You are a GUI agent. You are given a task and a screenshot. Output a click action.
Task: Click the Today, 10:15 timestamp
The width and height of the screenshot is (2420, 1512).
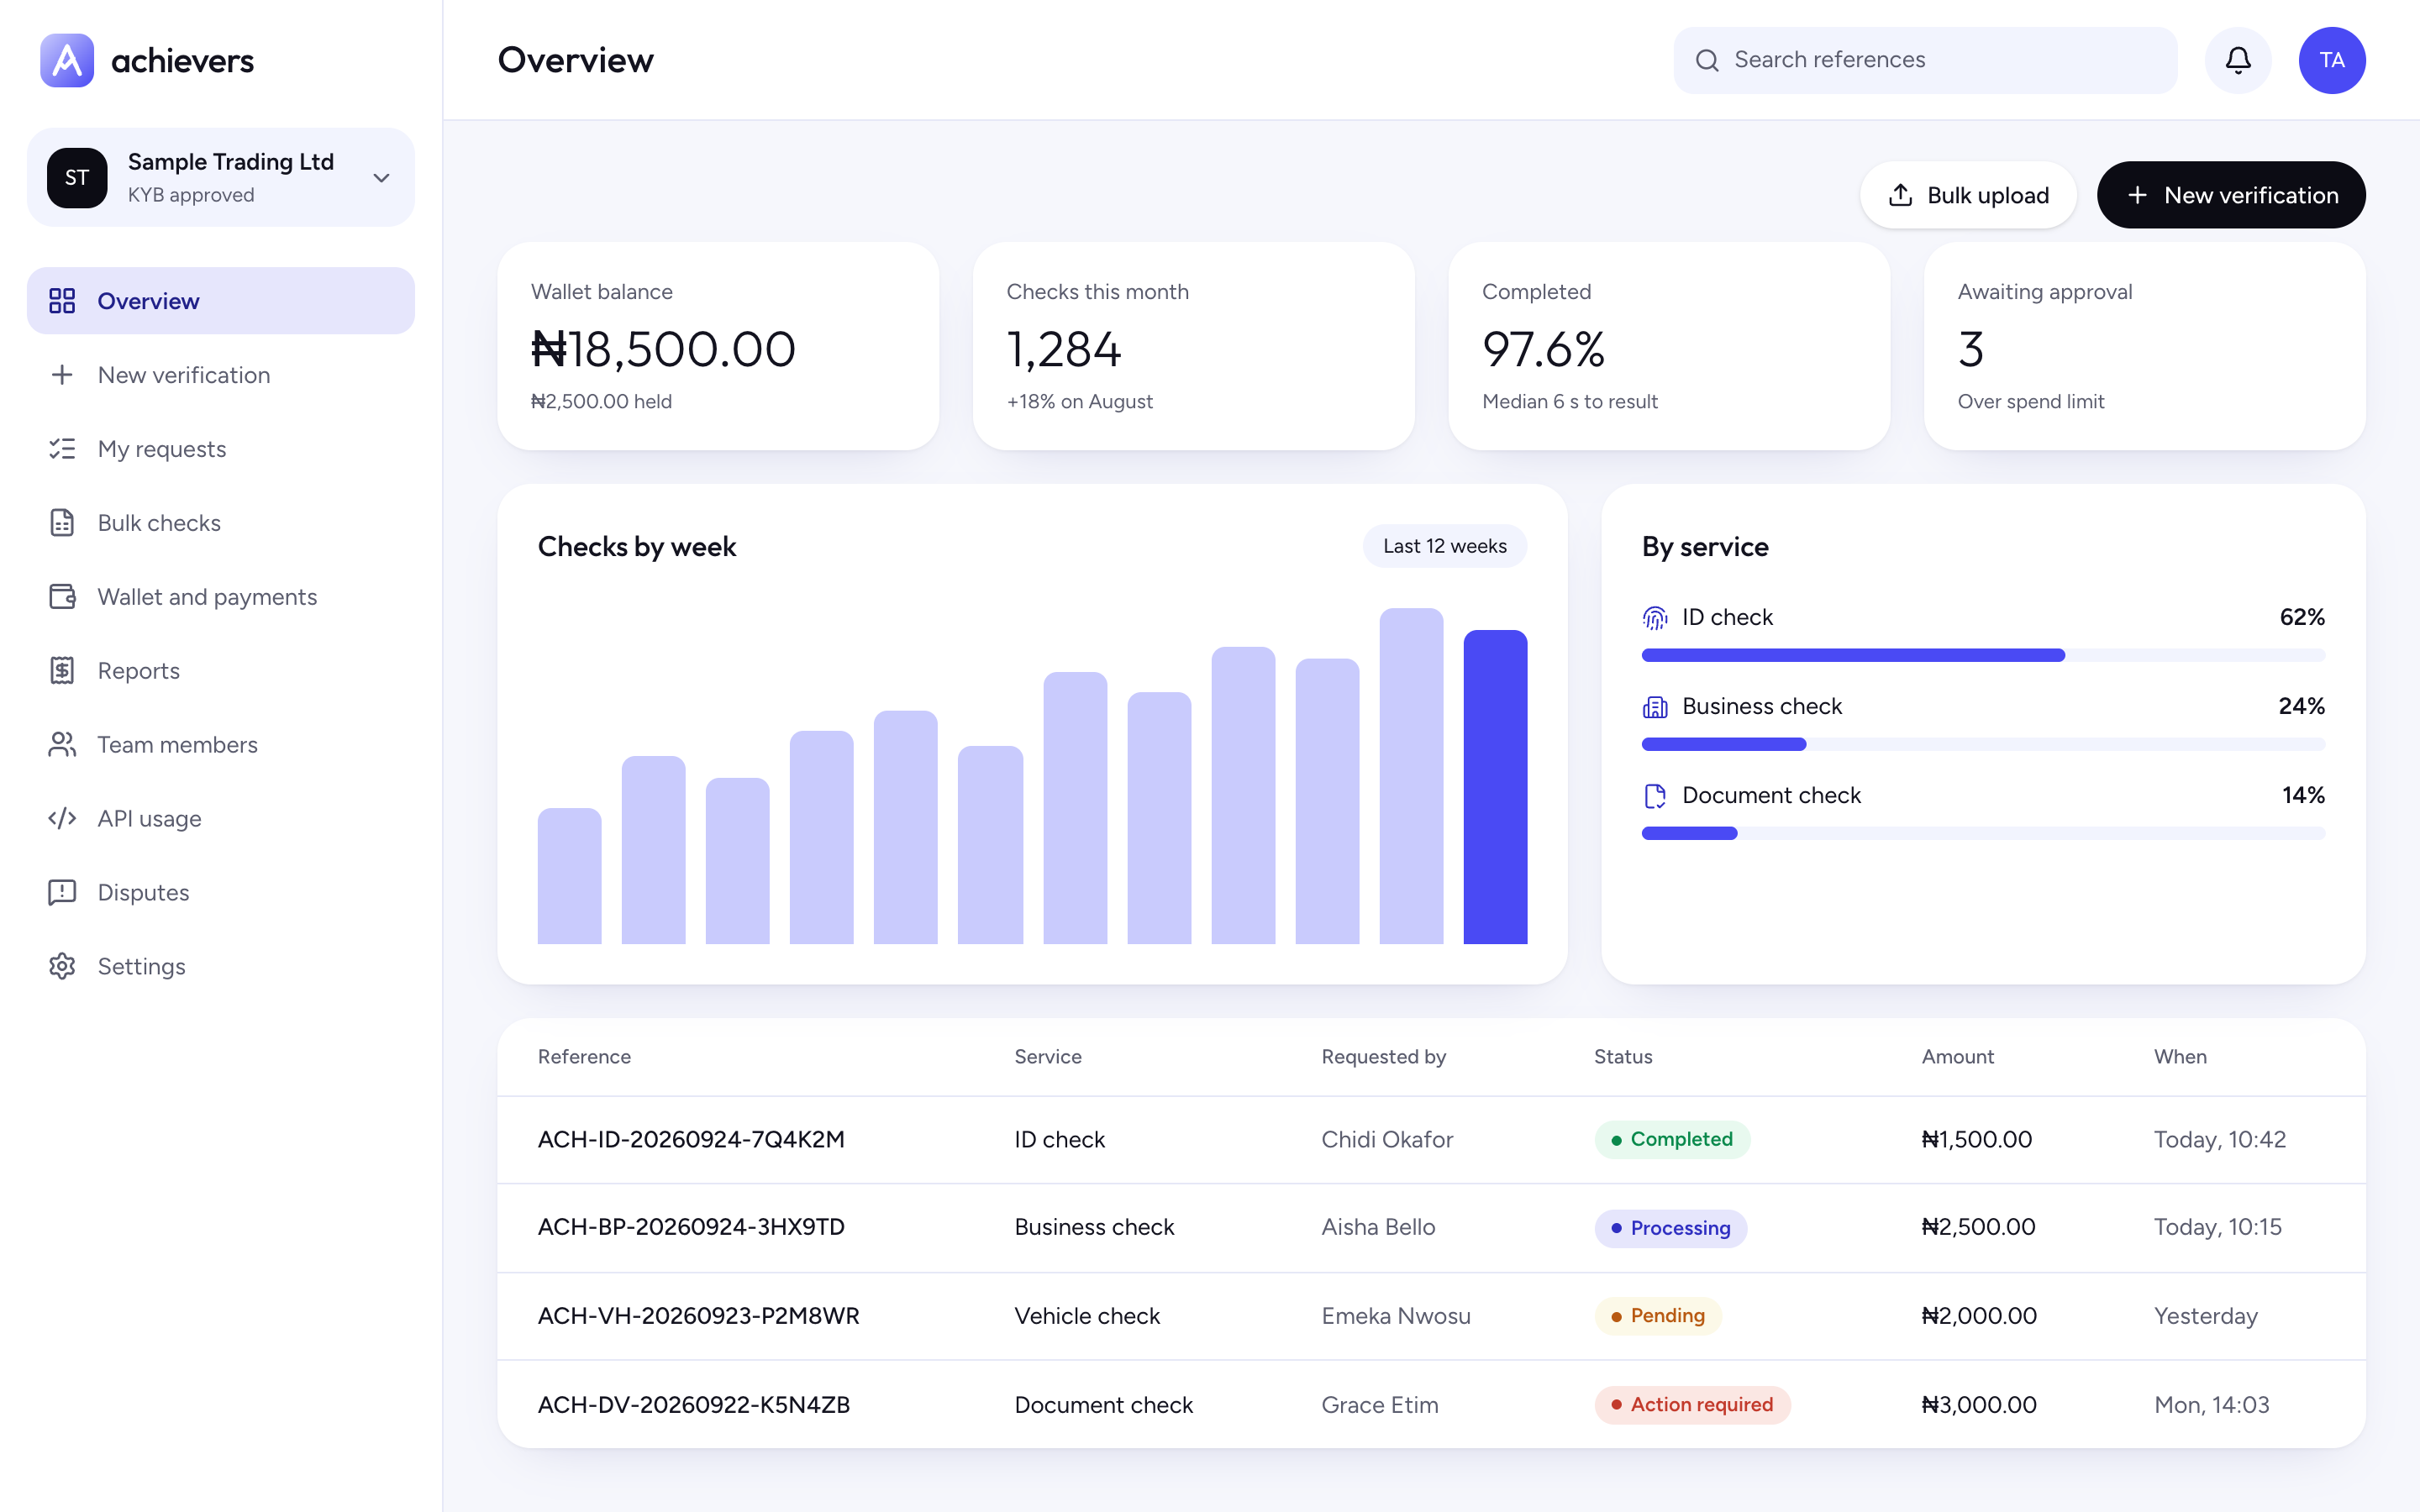(x=2218, y=1227)
